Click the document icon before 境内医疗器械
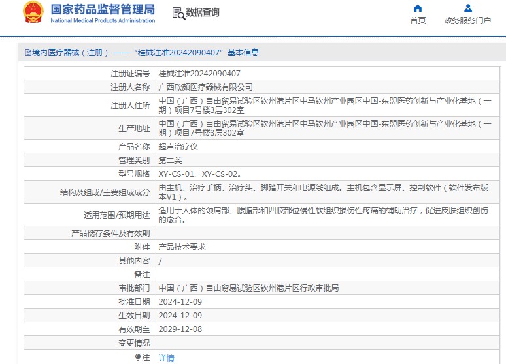This screenshot has height=364, width=506. [x=28, y=53]
